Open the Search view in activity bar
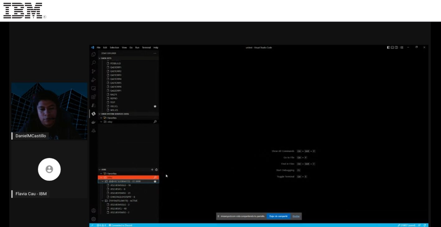Viewport: 441px width, 227px height. coord(93,63)
